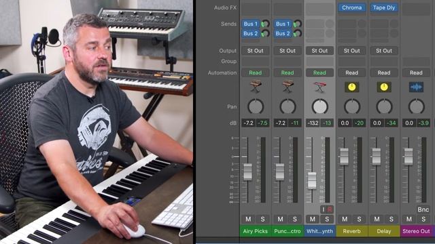Solo the Punc...ctro channel
Screen dimensions: 435x244
click(x=294, y=219)
